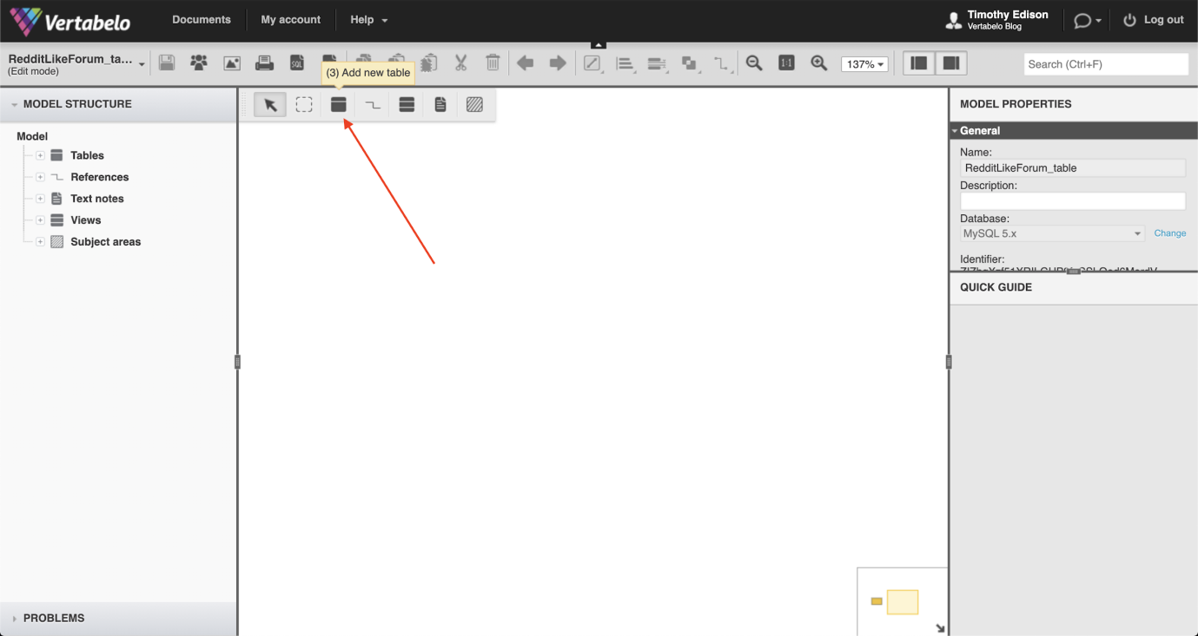Open the Database MySQL 5.x dropdown
The image size is (1198, 636).
1053,233
